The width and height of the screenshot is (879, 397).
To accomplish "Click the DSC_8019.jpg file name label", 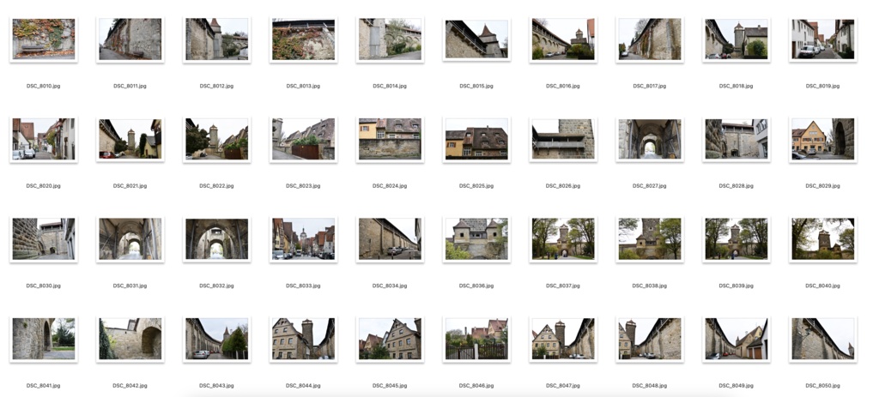I will (x=823, y=87).
